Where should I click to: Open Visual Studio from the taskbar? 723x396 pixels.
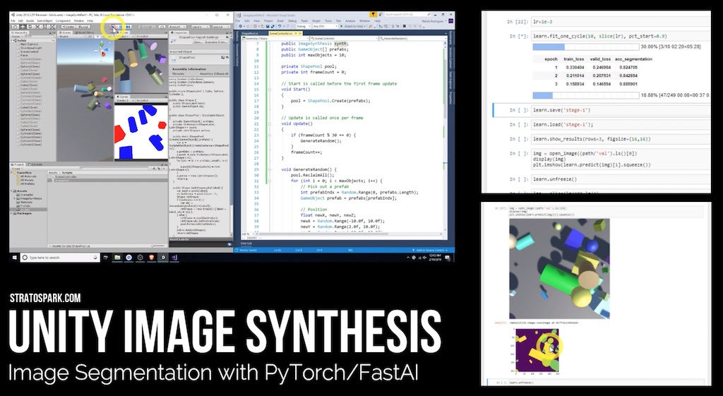click(x=174, y=258)
